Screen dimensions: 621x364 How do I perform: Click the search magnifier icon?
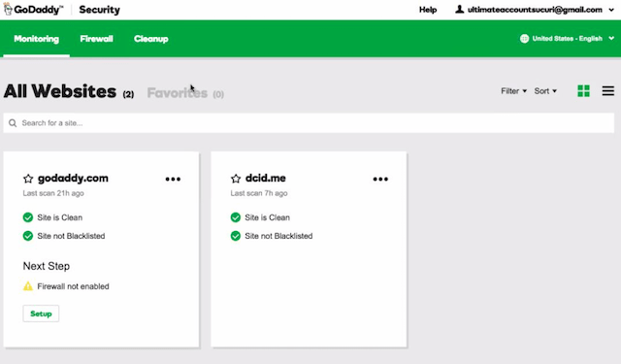(13, 123)
